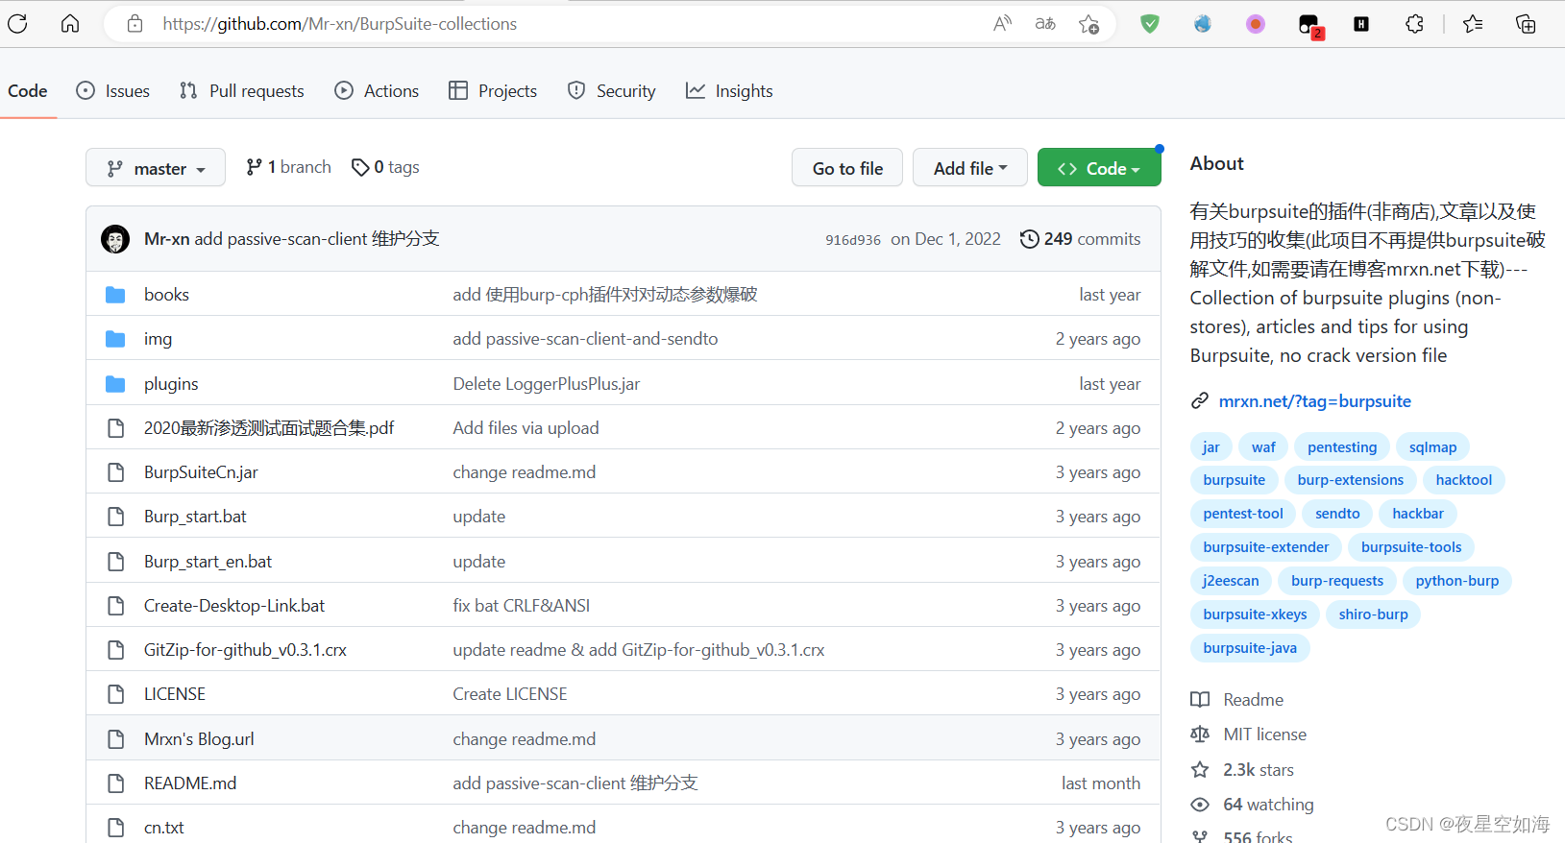Screen dimensions: 1565x843
Task: Open commit message fix bat CRLF&ANSI
Action: pos(522,606)
